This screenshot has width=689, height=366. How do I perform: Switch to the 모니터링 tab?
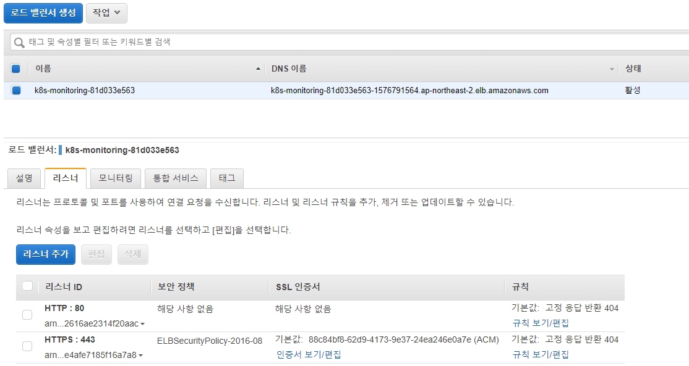116,178
